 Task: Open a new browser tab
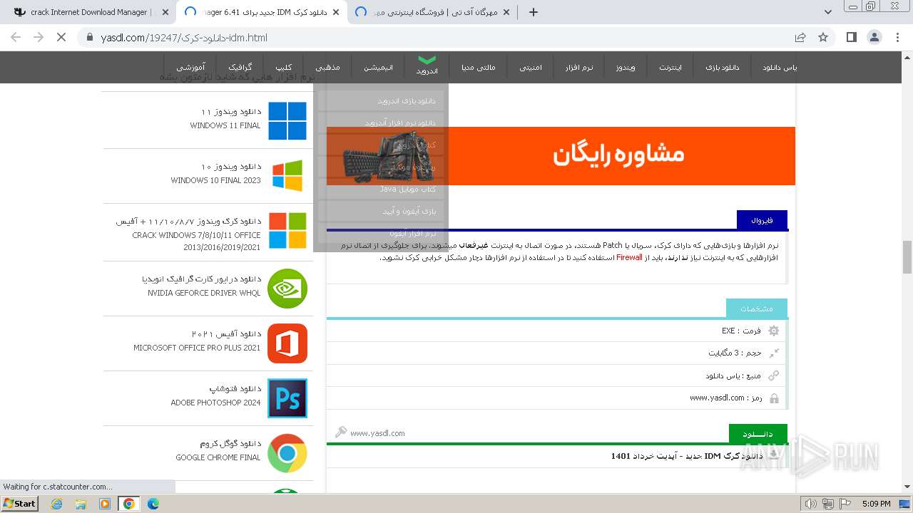pos(533,12)
